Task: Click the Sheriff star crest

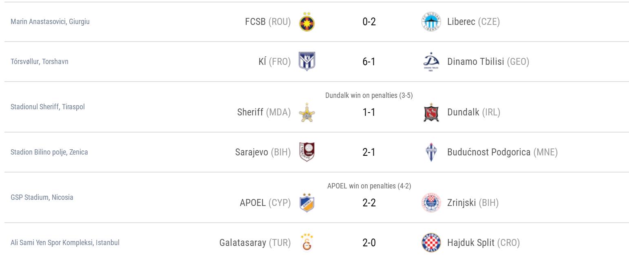Action: 307,113
